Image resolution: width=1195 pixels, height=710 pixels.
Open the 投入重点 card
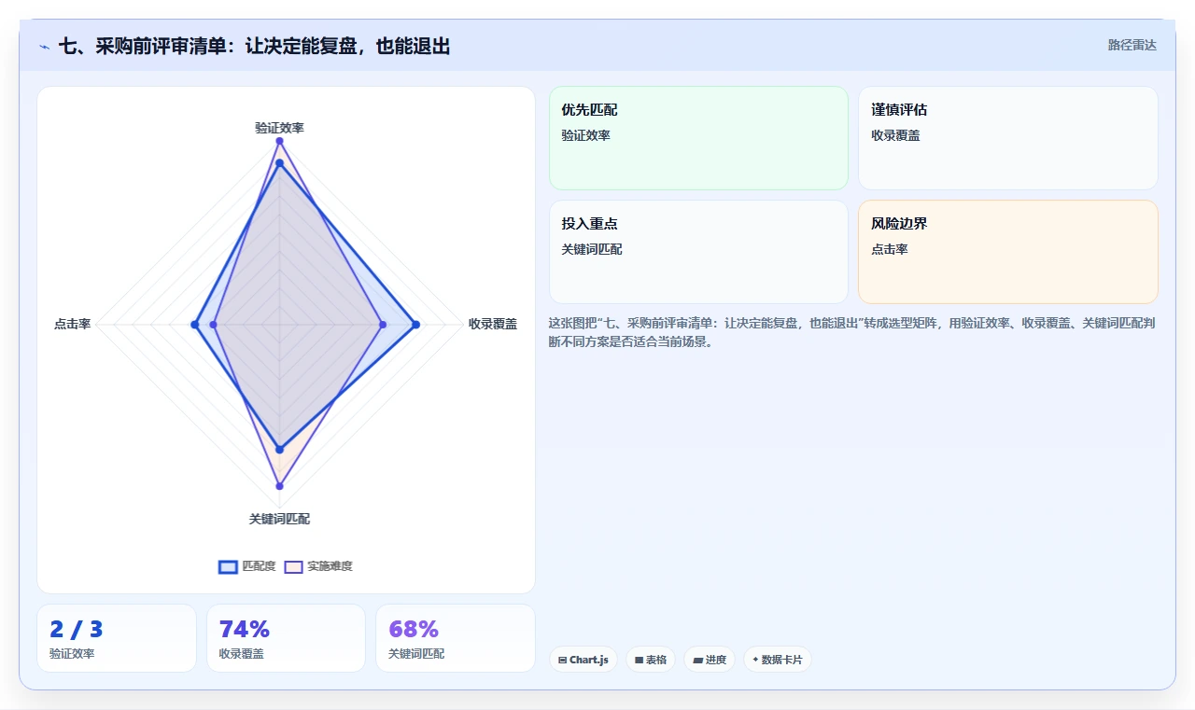pos(698,252)
